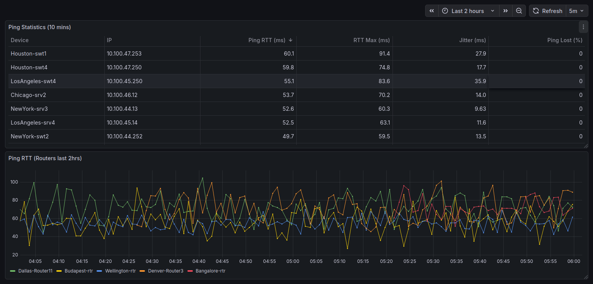
Task: Click the Bangalore-rtr red legend swatch
Action: click(x=191, y=271)
